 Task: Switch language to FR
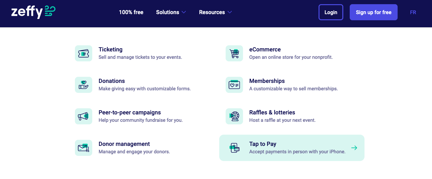(x=413, y=12)
